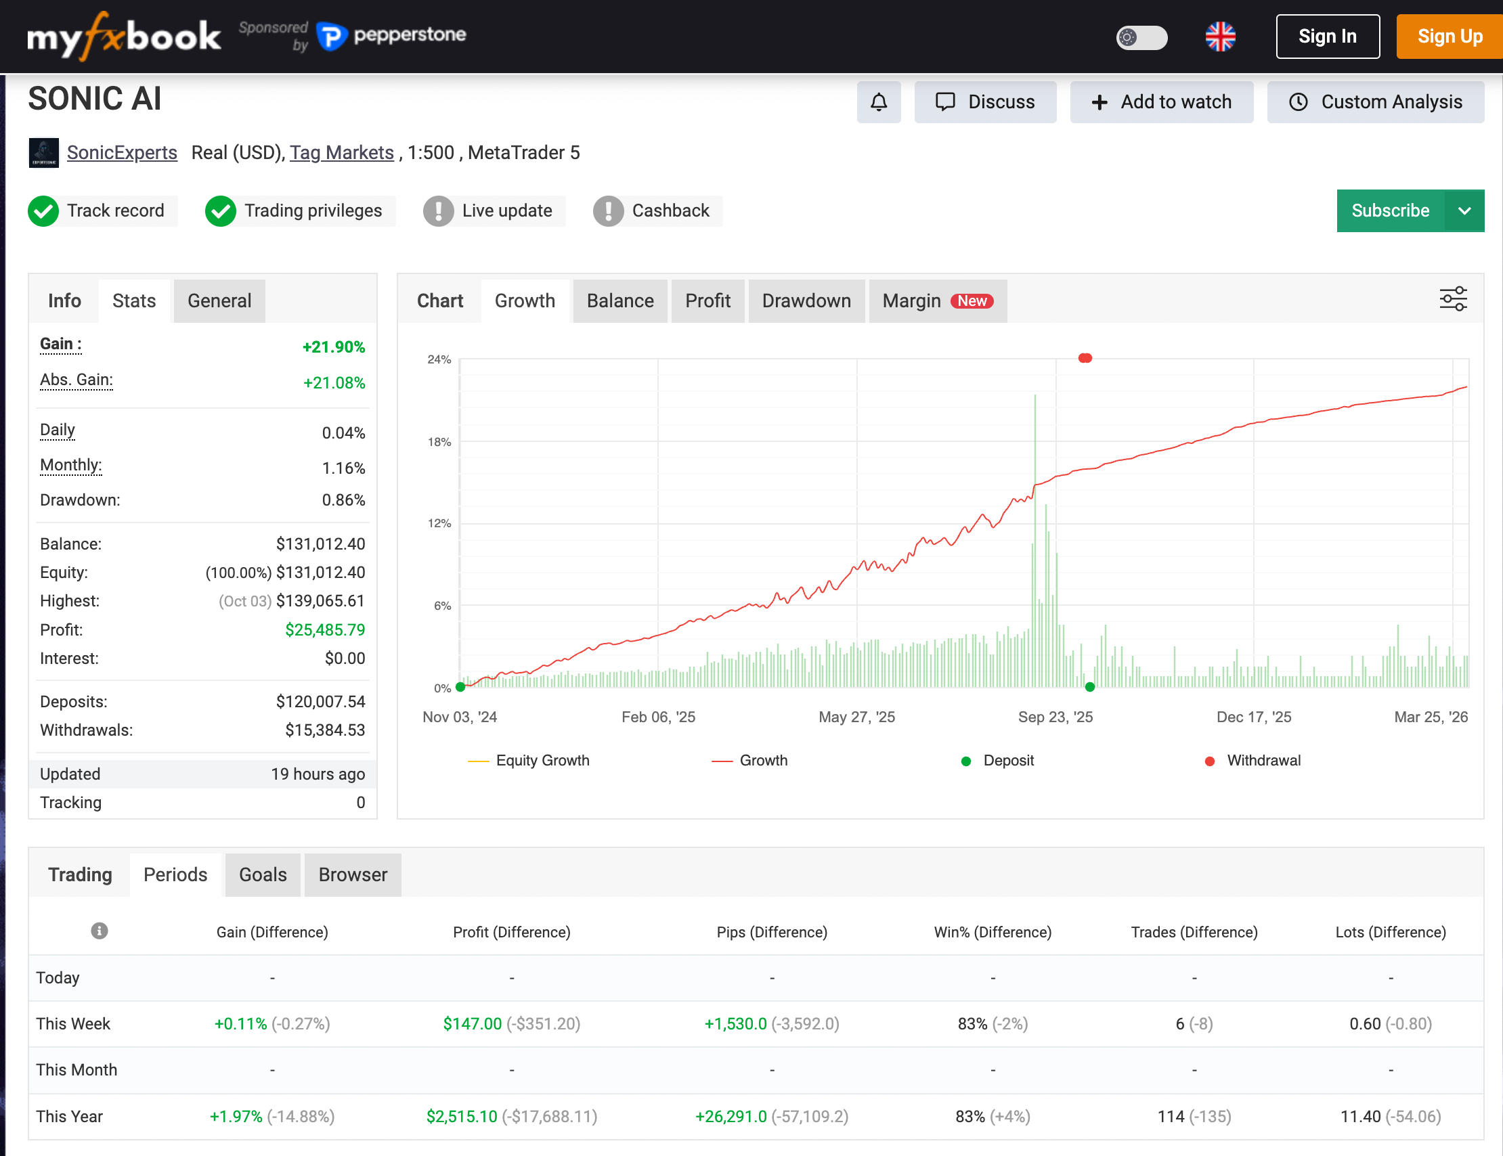This screenshot has width=1503, height=1156.
Task: Click the UK flag language icon
Action: [1219, 37]
